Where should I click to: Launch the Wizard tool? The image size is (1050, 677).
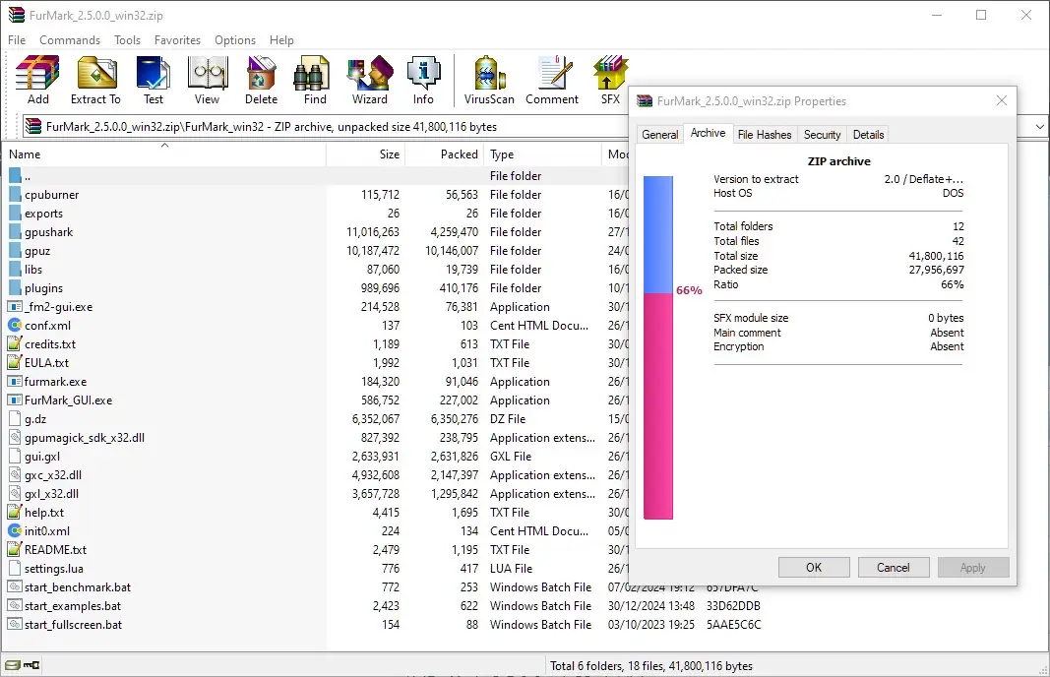coord(370,81)
